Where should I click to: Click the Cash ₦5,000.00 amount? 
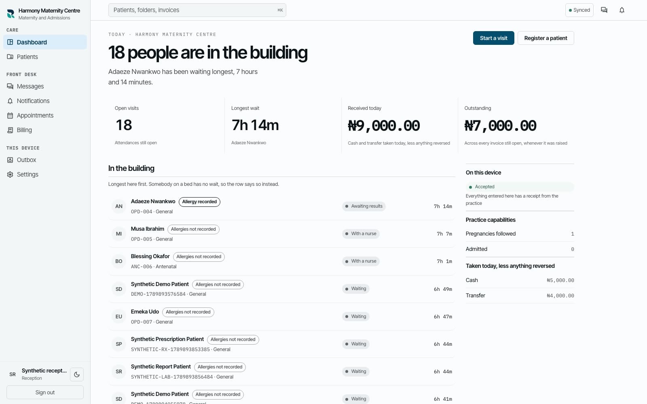560,280
